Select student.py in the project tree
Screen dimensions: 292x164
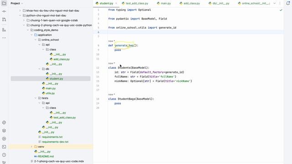(56, 79)
